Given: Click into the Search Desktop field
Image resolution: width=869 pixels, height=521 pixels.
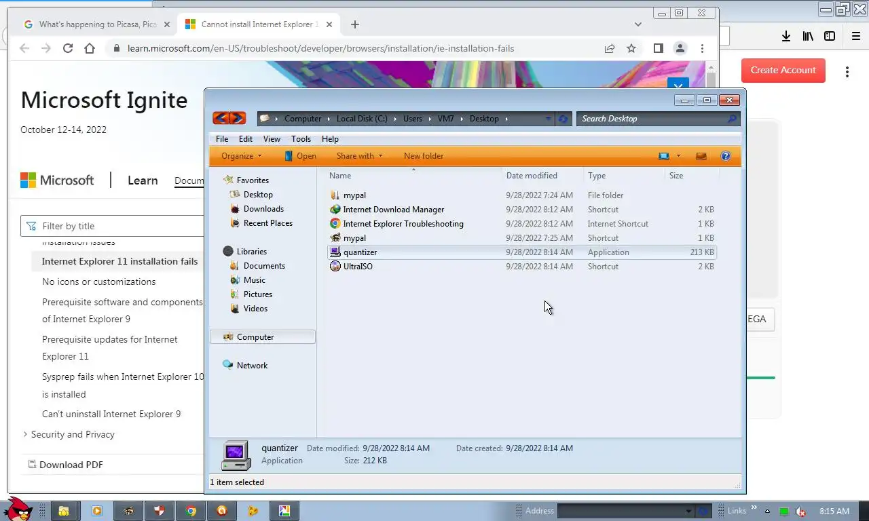Looking at the screenshot, I should [x=652, y=119].
